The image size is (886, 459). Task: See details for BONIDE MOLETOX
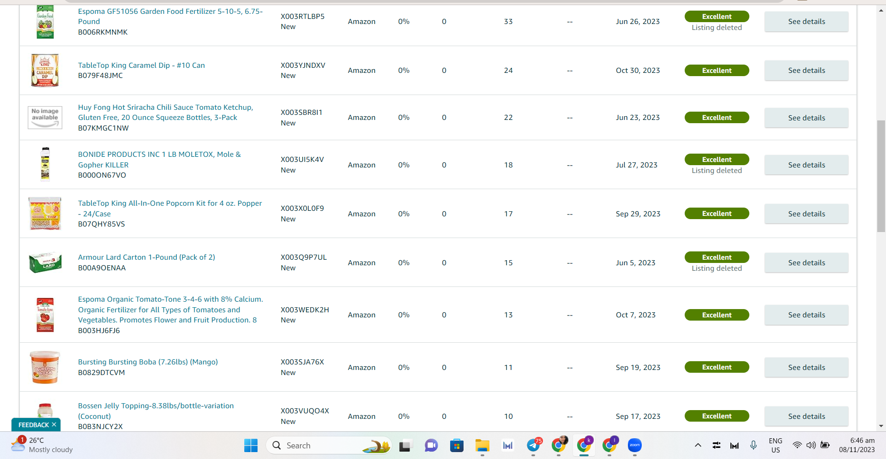pos(806,165)
